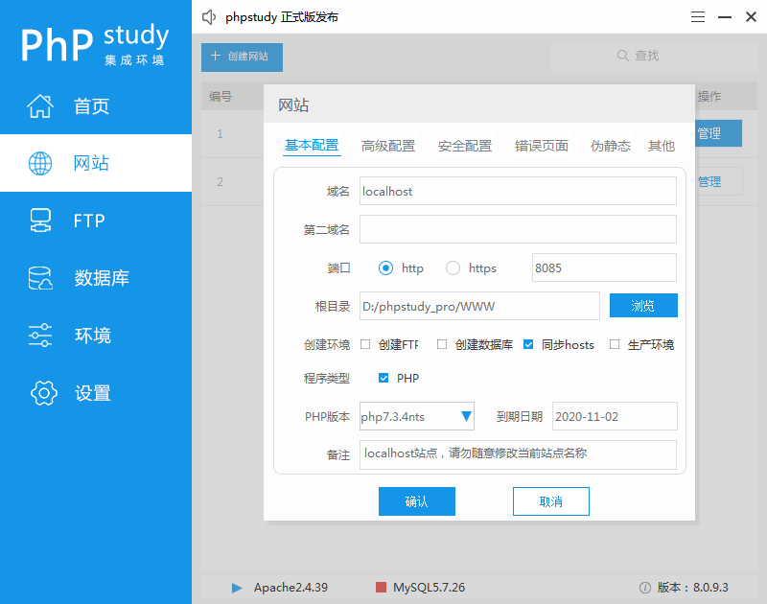Click 管理 button in row 1

(x=718, y=133)
